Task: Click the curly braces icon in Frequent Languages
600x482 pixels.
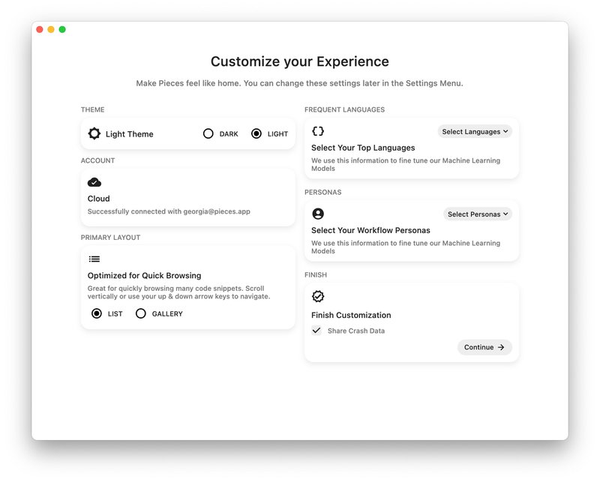Action: tap(319, 131)
